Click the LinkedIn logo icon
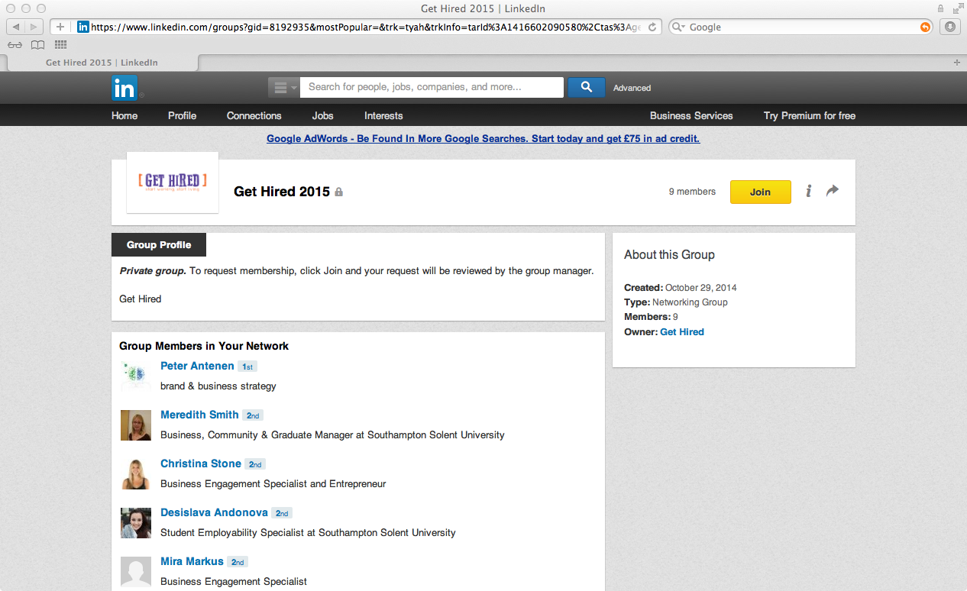967x591 pixels. click(125, 88)
